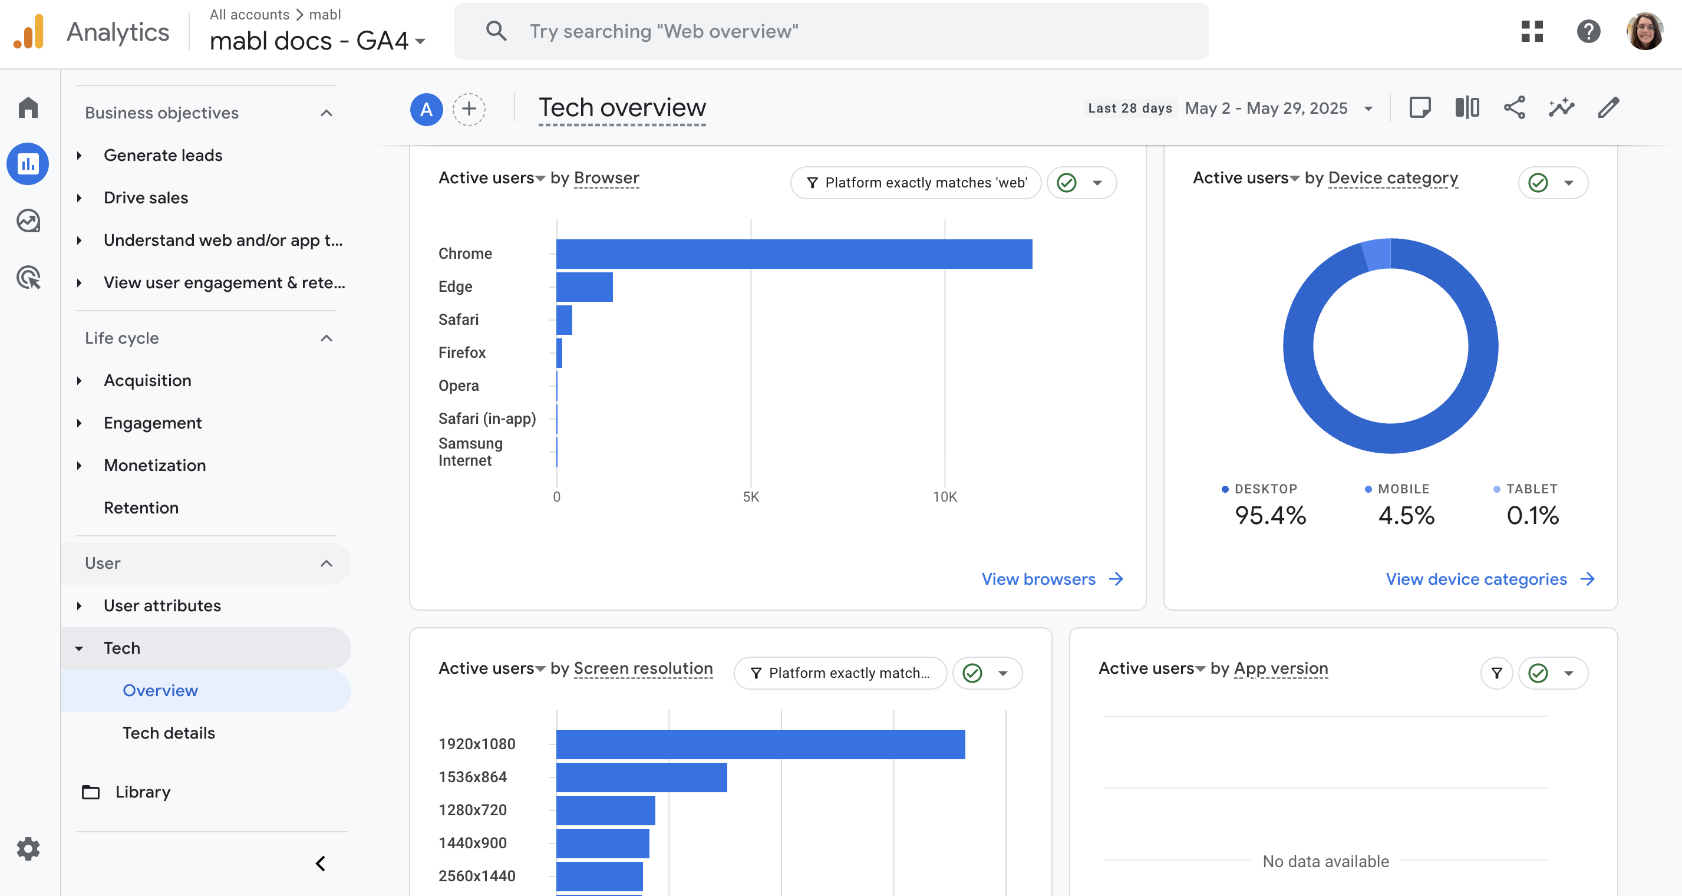Screen dimensions: 1682x896
Task: Open the Explore icon in left rail
Action: [x=28, y=220]
